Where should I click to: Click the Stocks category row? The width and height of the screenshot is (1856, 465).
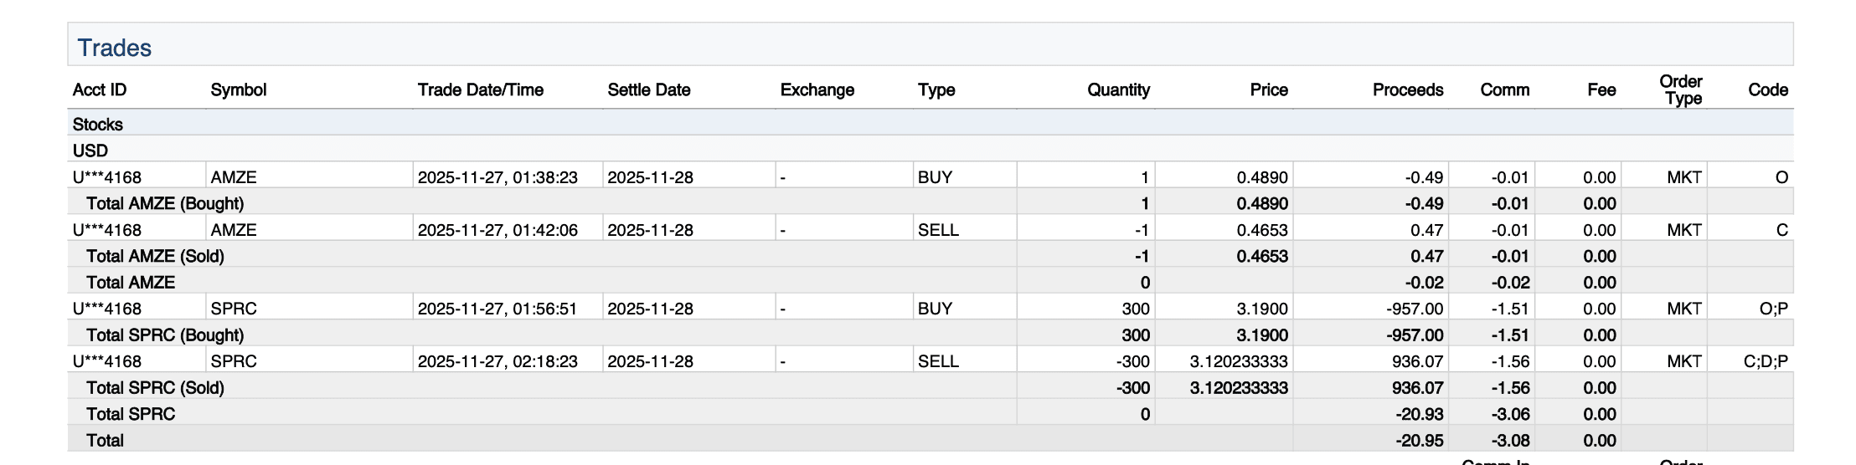tap(98, 125)
